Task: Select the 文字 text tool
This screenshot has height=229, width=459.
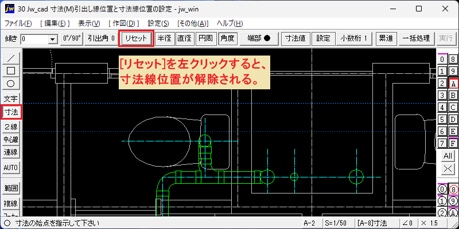Action: click(x=11, y=99)
